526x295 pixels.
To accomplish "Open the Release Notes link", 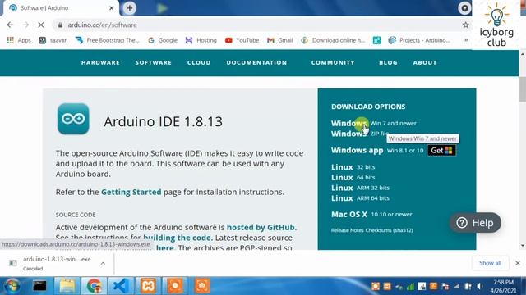I will (x=347, y=230).
